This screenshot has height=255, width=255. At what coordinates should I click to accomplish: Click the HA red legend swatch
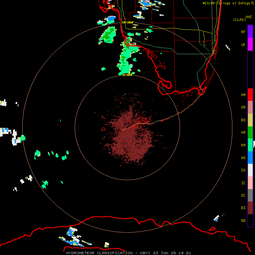[x=250, y=95]
